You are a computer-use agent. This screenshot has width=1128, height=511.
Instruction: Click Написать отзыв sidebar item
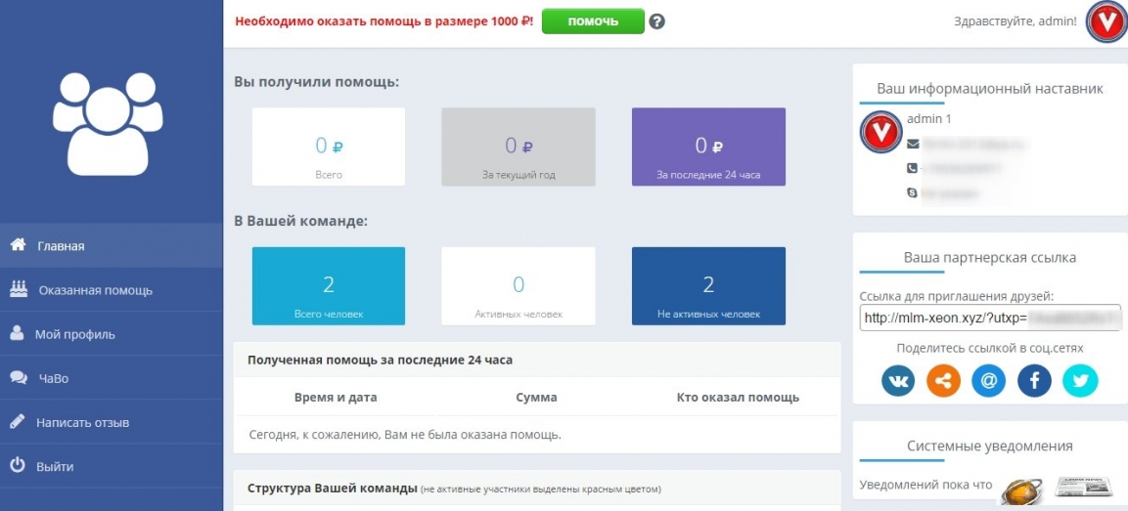pos(82,423)
